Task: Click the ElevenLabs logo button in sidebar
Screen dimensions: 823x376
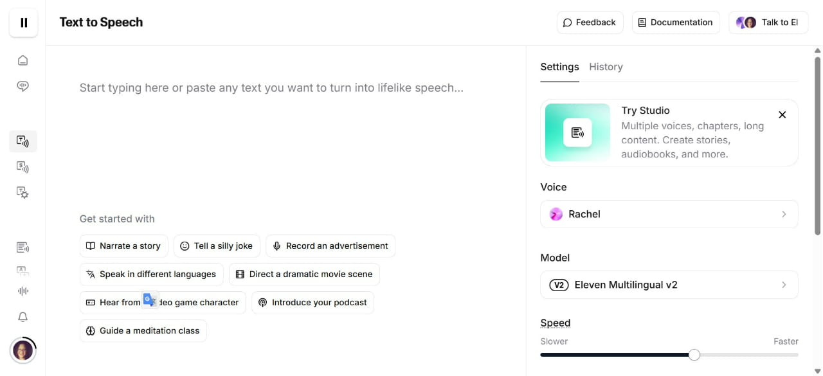Action: [x=23, y=22]
